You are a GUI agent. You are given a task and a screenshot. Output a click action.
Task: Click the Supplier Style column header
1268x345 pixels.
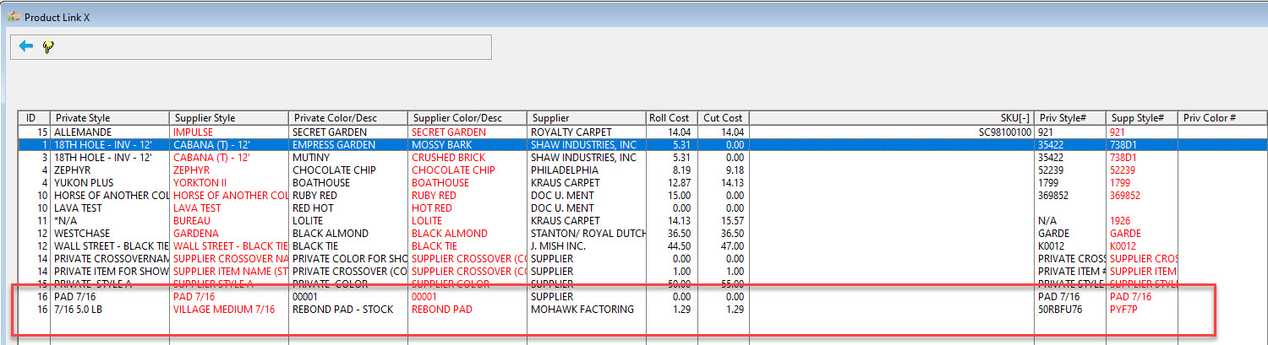pyautogui.click(x=229, y=118)
